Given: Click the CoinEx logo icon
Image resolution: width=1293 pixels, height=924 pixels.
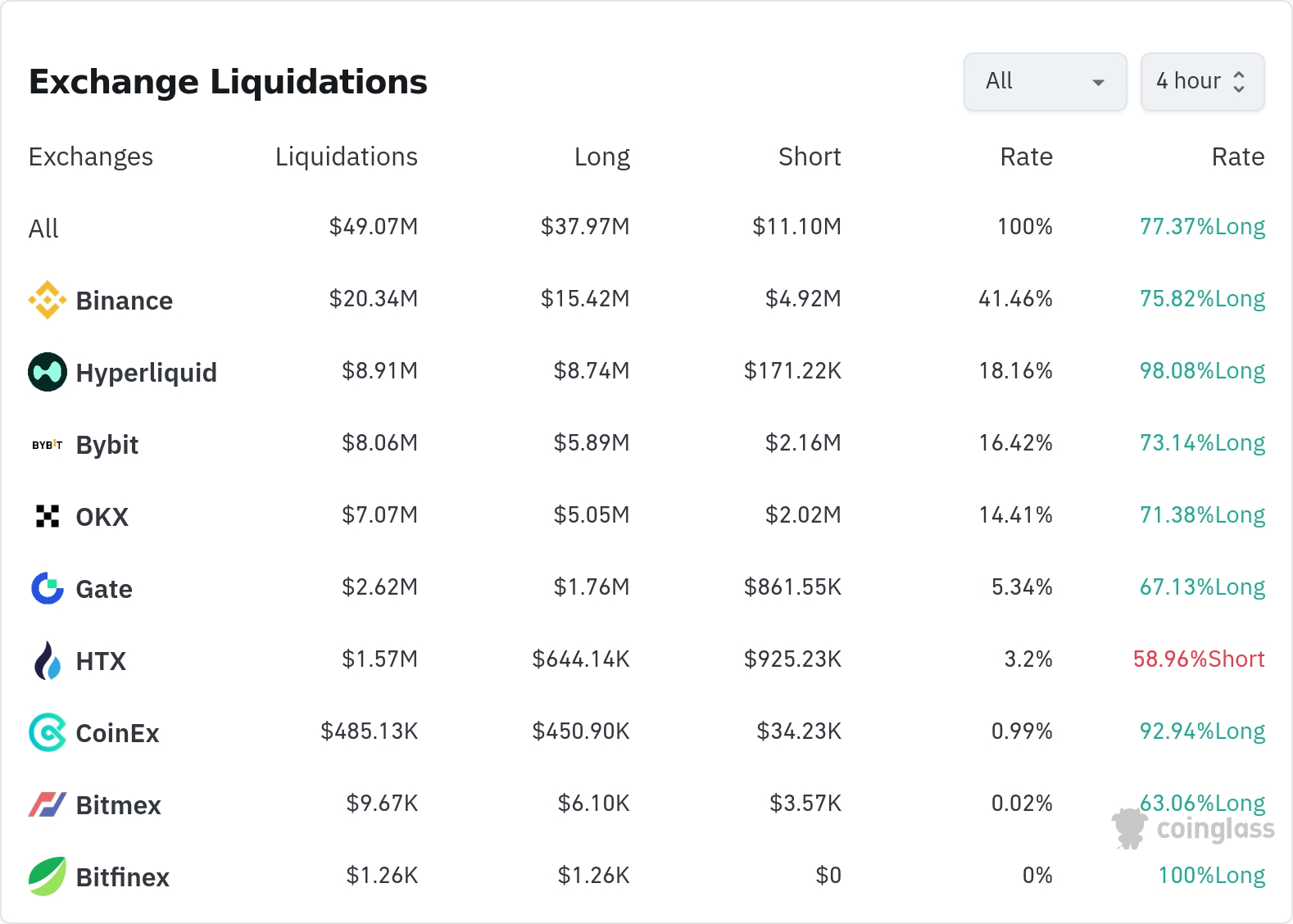Looking at the screenshot, I should click(x=48, y=733).
